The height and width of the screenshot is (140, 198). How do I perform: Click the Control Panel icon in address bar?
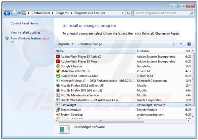coord(24,13)
